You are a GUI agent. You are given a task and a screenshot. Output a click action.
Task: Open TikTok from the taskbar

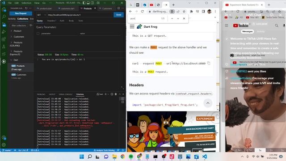172,157
